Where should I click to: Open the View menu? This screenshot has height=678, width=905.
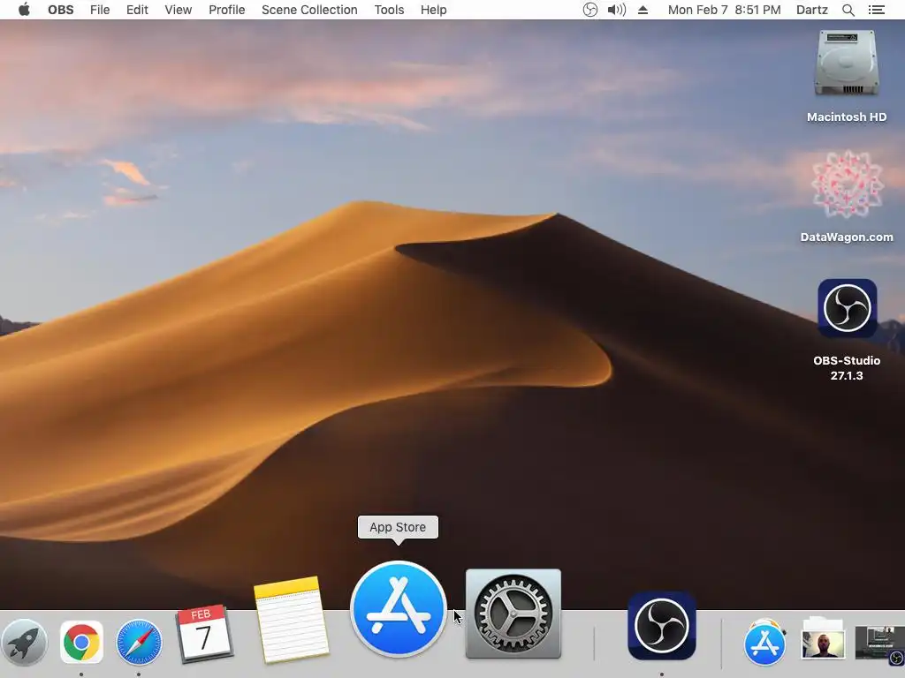178,10
